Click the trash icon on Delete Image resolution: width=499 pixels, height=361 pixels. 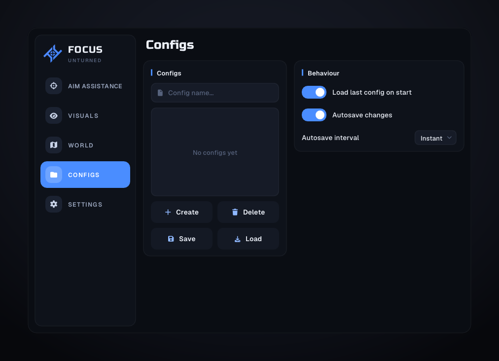(x=235, y=212)
